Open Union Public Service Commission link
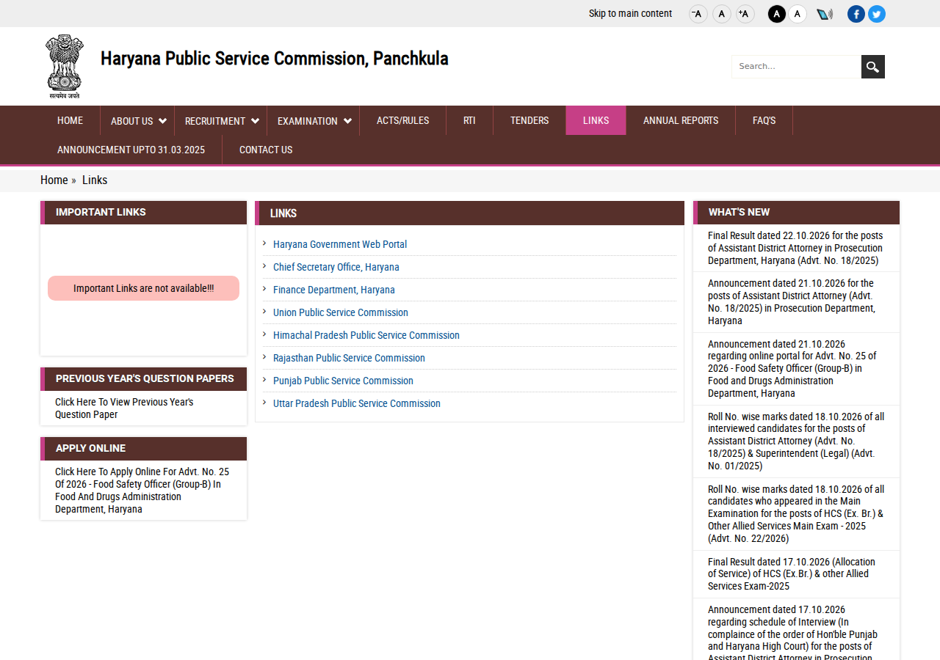 pyautogui.click(x=341, y=312)
